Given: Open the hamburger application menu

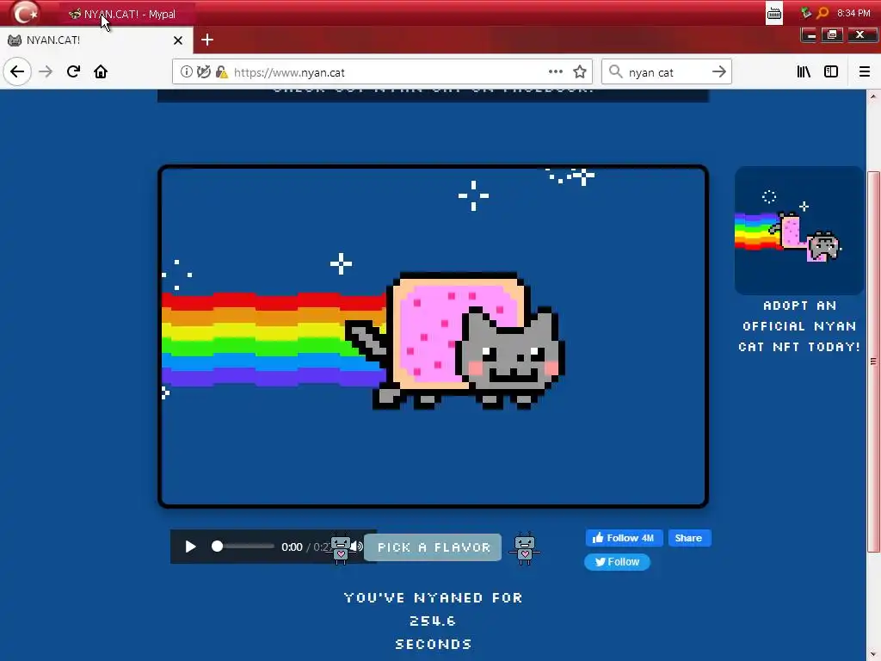Looking at the screenshot, I should [864, 72].
